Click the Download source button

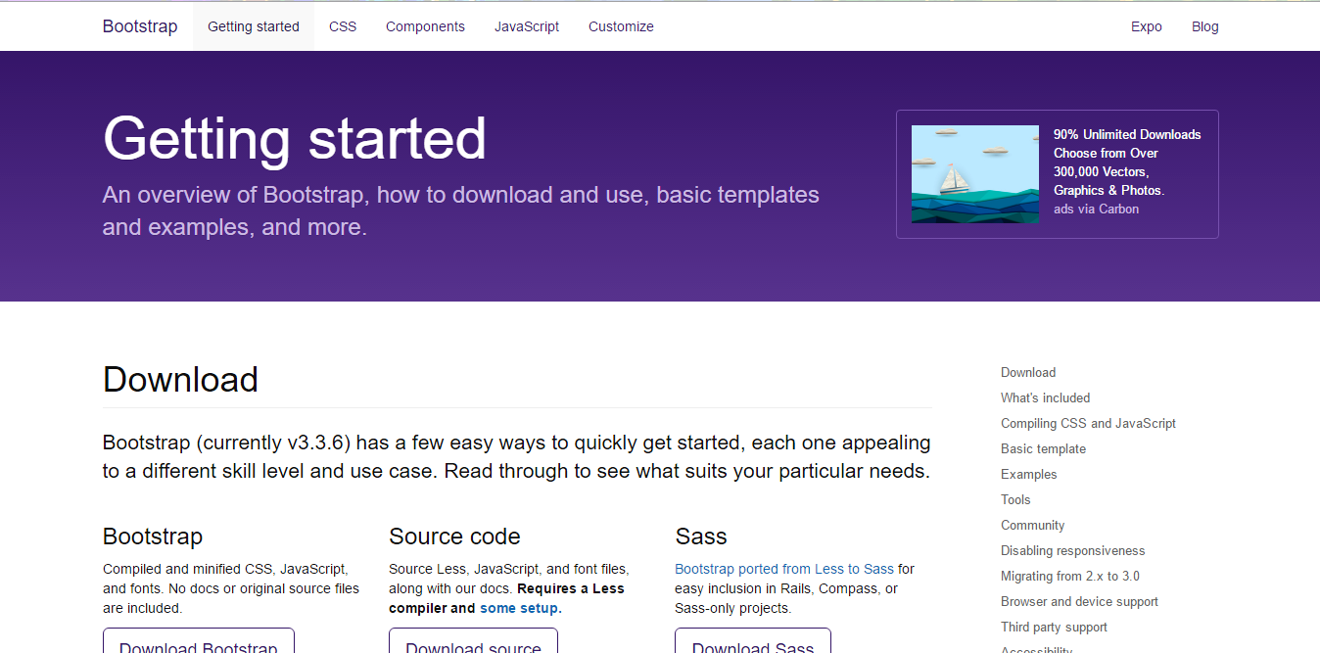pyautogui.click(x=473, y=640)
